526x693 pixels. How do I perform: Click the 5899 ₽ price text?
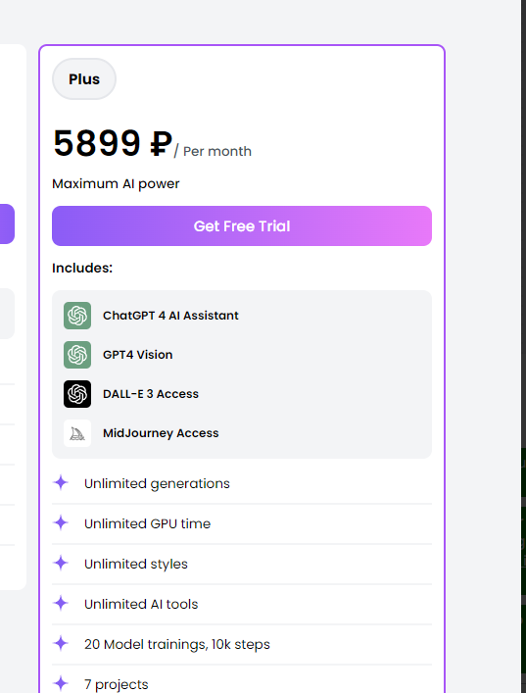tap(113, 143)
